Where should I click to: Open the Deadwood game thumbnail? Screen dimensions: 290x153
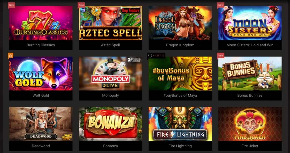click(x=41, y=124)
